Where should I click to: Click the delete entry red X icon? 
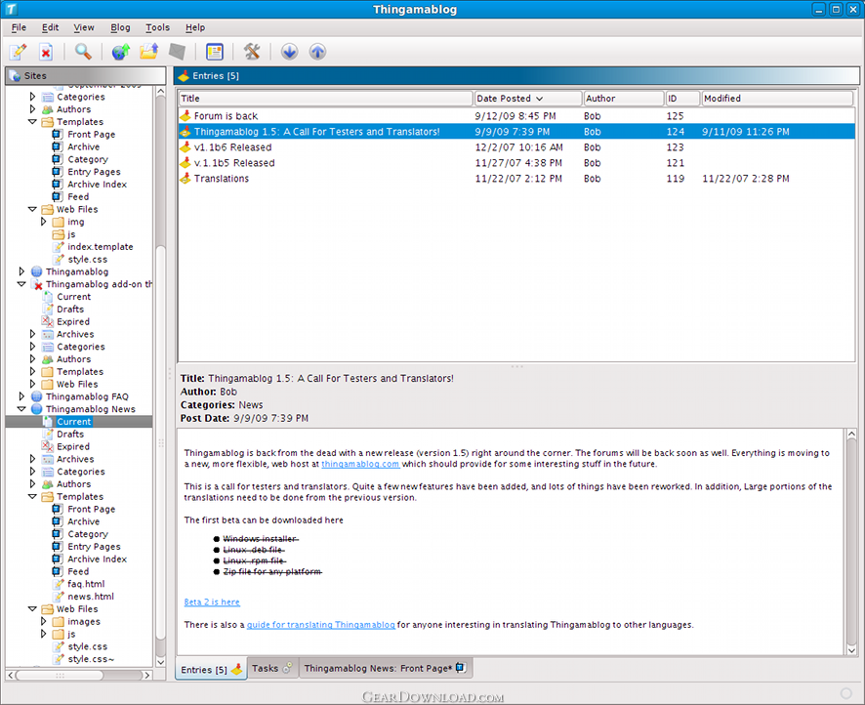46,52
